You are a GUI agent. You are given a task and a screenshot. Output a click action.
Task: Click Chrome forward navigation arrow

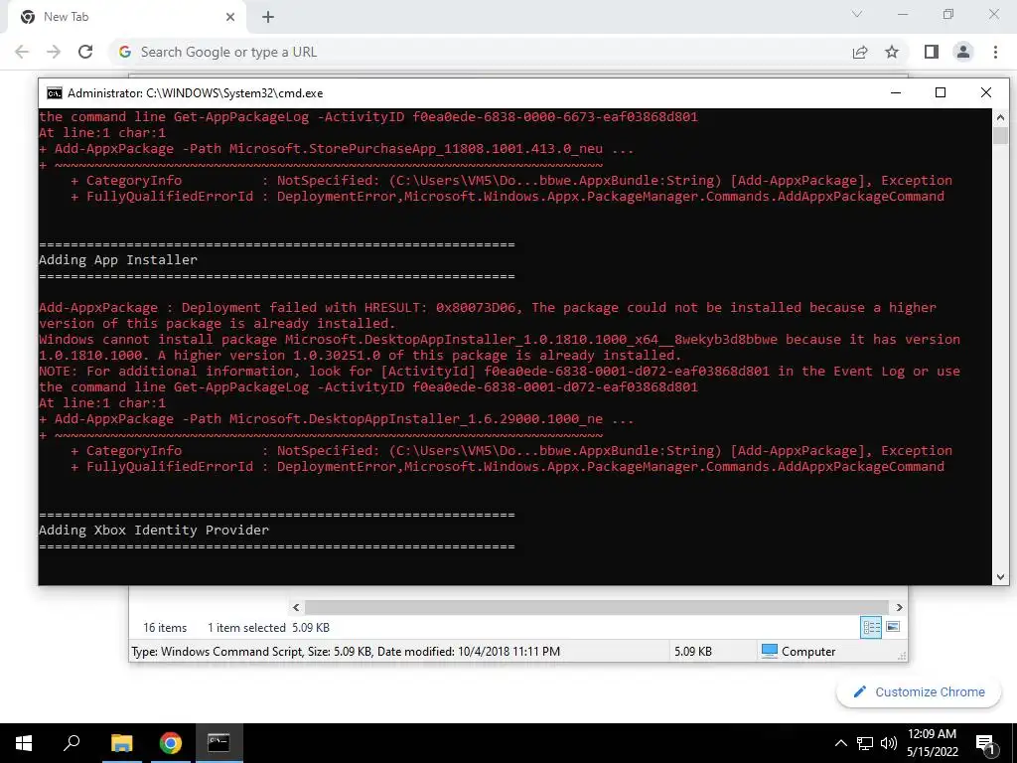(54, 52)
